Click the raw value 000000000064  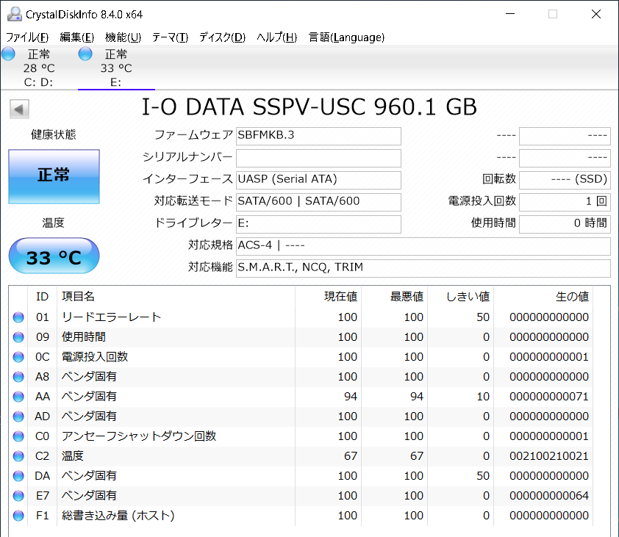(x=549, y=496)
